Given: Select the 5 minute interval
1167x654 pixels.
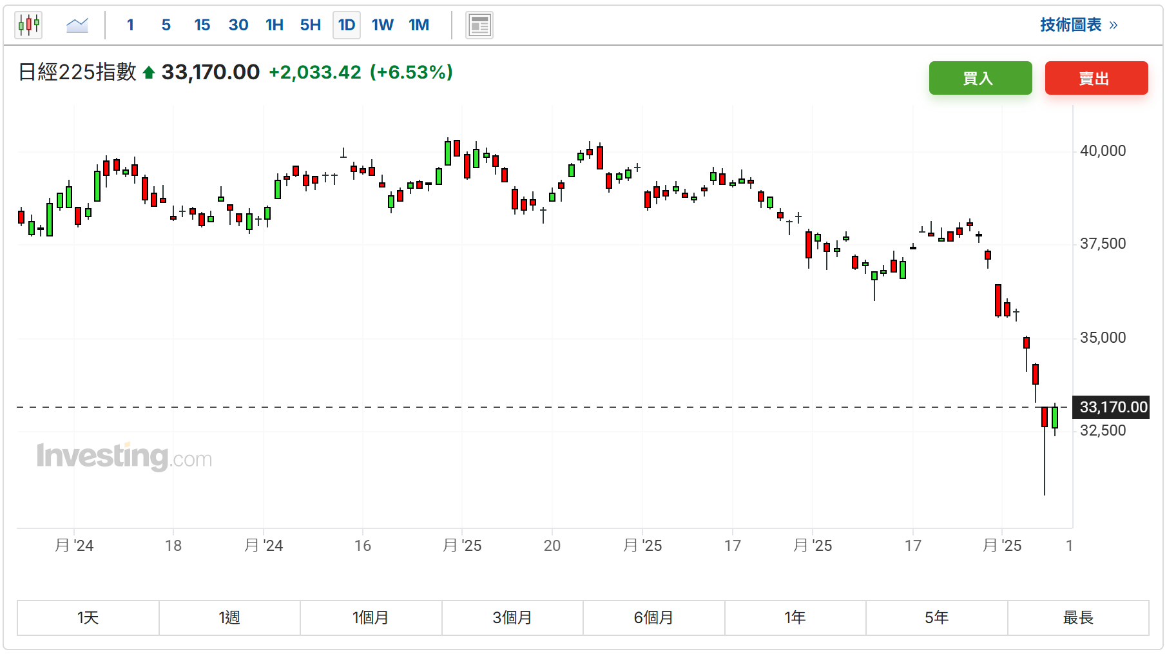Looking at the screenshot, I should (166, 25).
